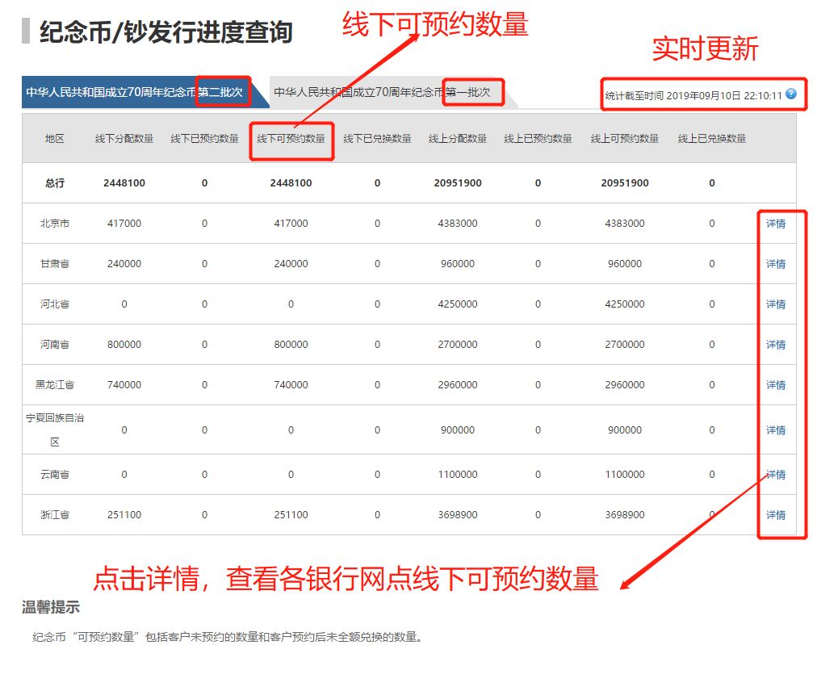Click the 线下可预约数量 column header
Image resolution: width=817 pixels, height=687 pixels.
[x=291, y=139]
